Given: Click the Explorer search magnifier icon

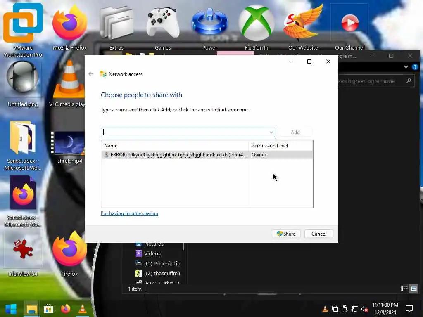Looking at the screenshot, I should click(x=409, y=80).
